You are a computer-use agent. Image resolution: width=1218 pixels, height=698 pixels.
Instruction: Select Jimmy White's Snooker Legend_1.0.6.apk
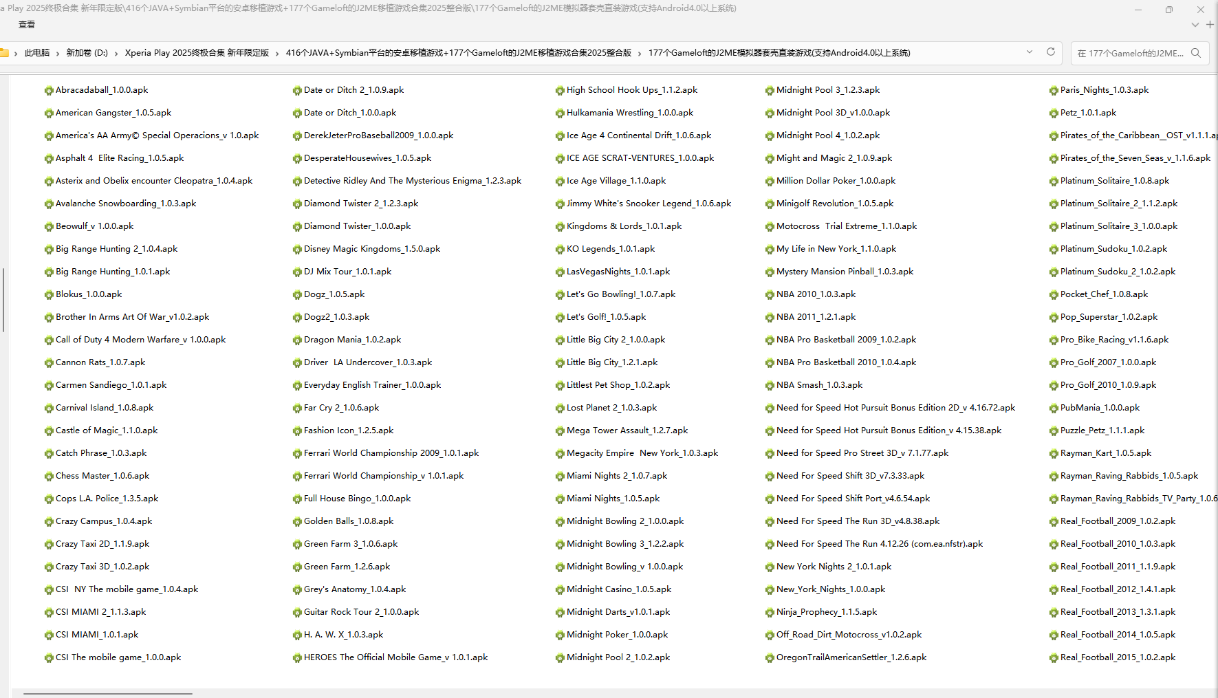[x=649, y=204]
